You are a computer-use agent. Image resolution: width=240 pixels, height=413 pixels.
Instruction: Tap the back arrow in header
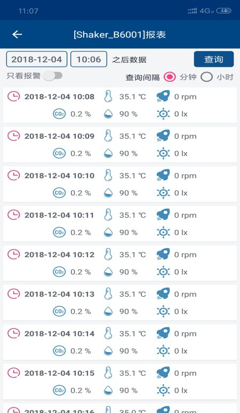(17, 34)
